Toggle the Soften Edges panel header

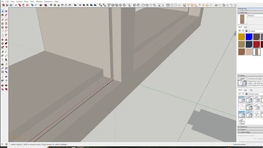tap(250, 132)
